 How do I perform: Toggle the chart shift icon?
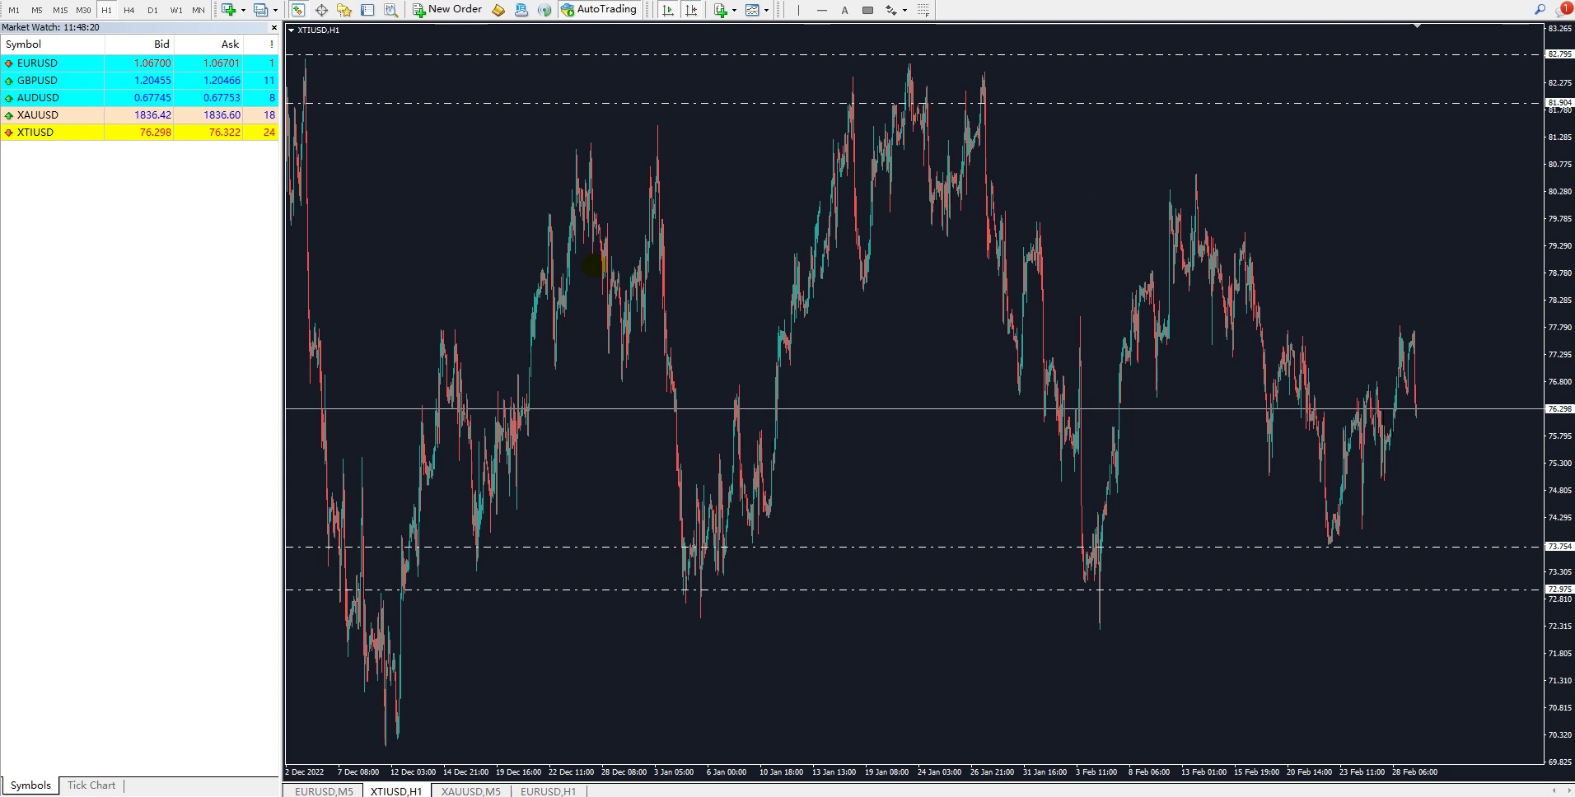(691, 10)
